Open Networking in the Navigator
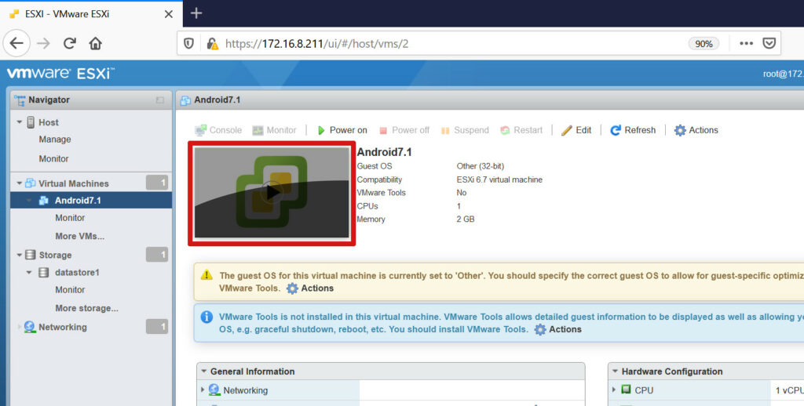 [x=63, y=327]
